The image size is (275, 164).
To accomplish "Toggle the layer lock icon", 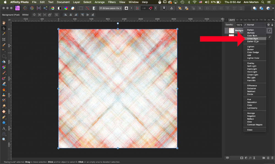I will [x=272, y=25].
